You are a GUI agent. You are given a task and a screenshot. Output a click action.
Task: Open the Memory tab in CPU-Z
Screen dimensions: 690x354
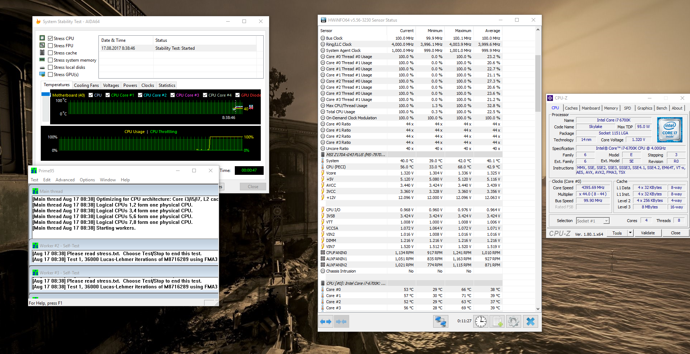pyautogui.click(x=611, y=108)
